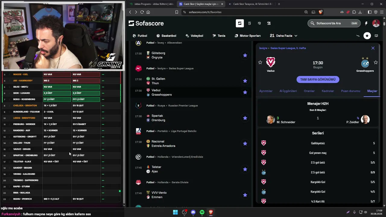Toggle favorite star for St. Gallen - Thun
The image size is (386, 217).
click(245, 81)
